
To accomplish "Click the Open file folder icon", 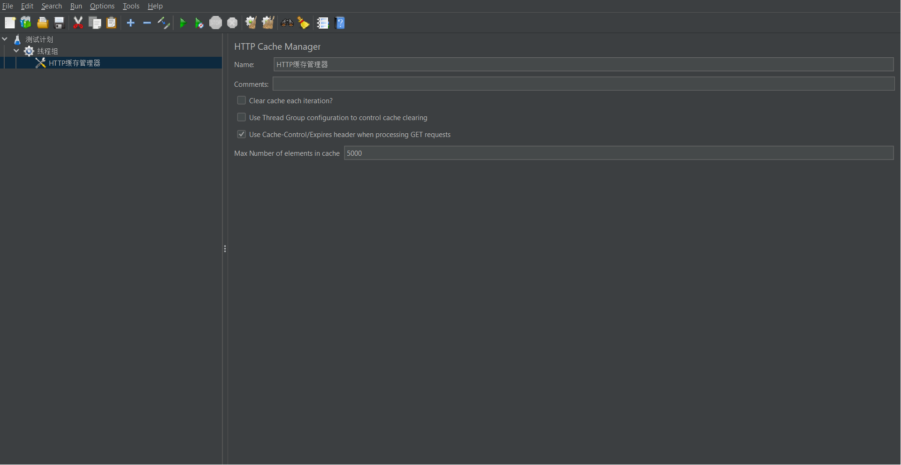I will pos(43,23).
